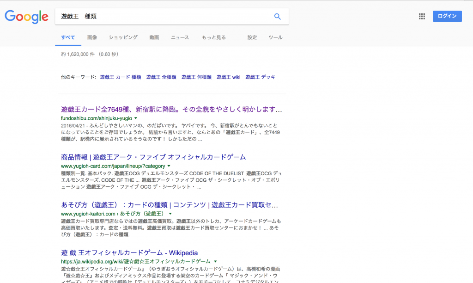Click related keyword 遊戯王 デッキ
473x283 pixels.
click(x=261, y=77)
